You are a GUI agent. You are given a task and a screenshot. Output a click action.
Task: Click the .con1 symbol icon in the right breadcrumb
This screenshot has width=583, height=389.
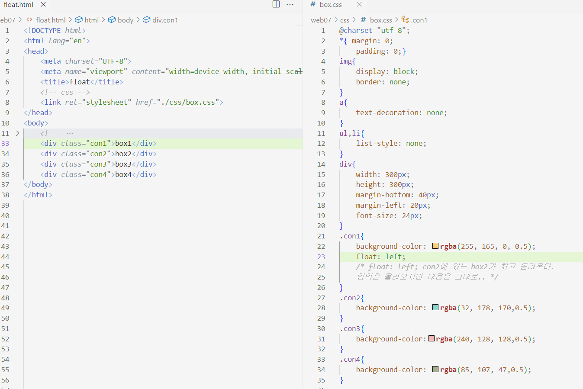(405, 19)
